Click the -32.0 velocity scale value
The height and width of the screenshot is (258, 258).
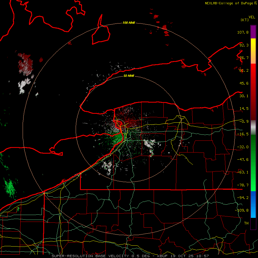pos(243,147)
